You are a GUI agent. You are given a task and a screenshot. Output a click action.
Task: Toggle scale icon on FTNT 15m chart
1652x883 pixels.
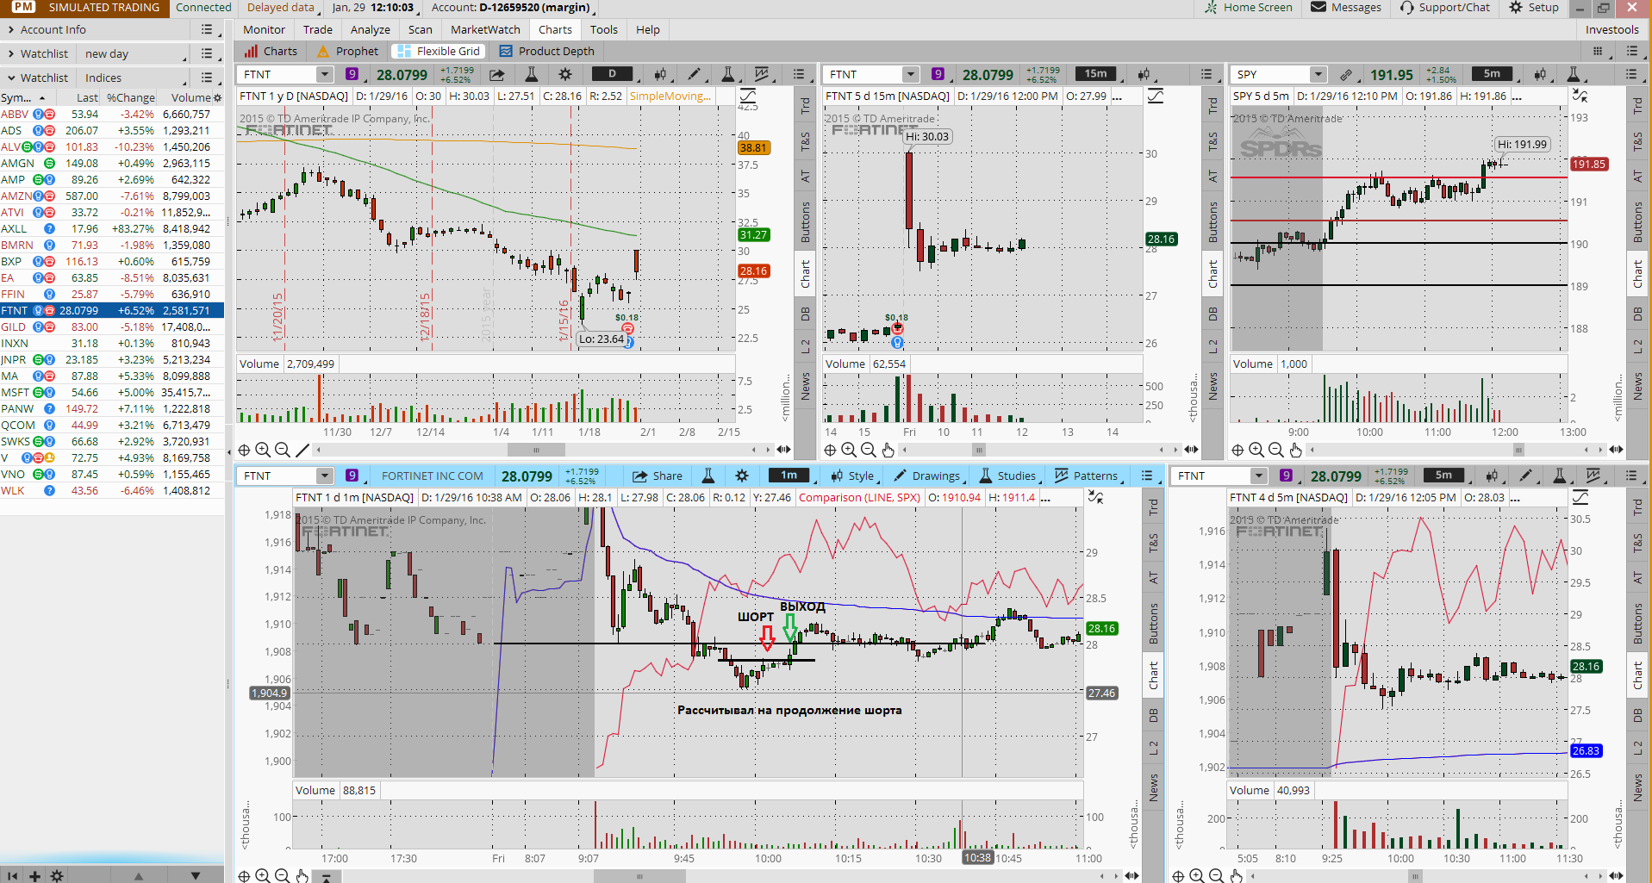click(1155, 96)
